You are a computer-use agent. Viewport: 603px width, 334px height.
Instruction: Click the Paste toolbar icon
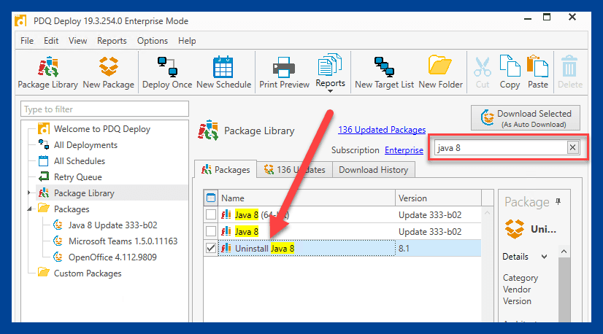tap(537, 66)
